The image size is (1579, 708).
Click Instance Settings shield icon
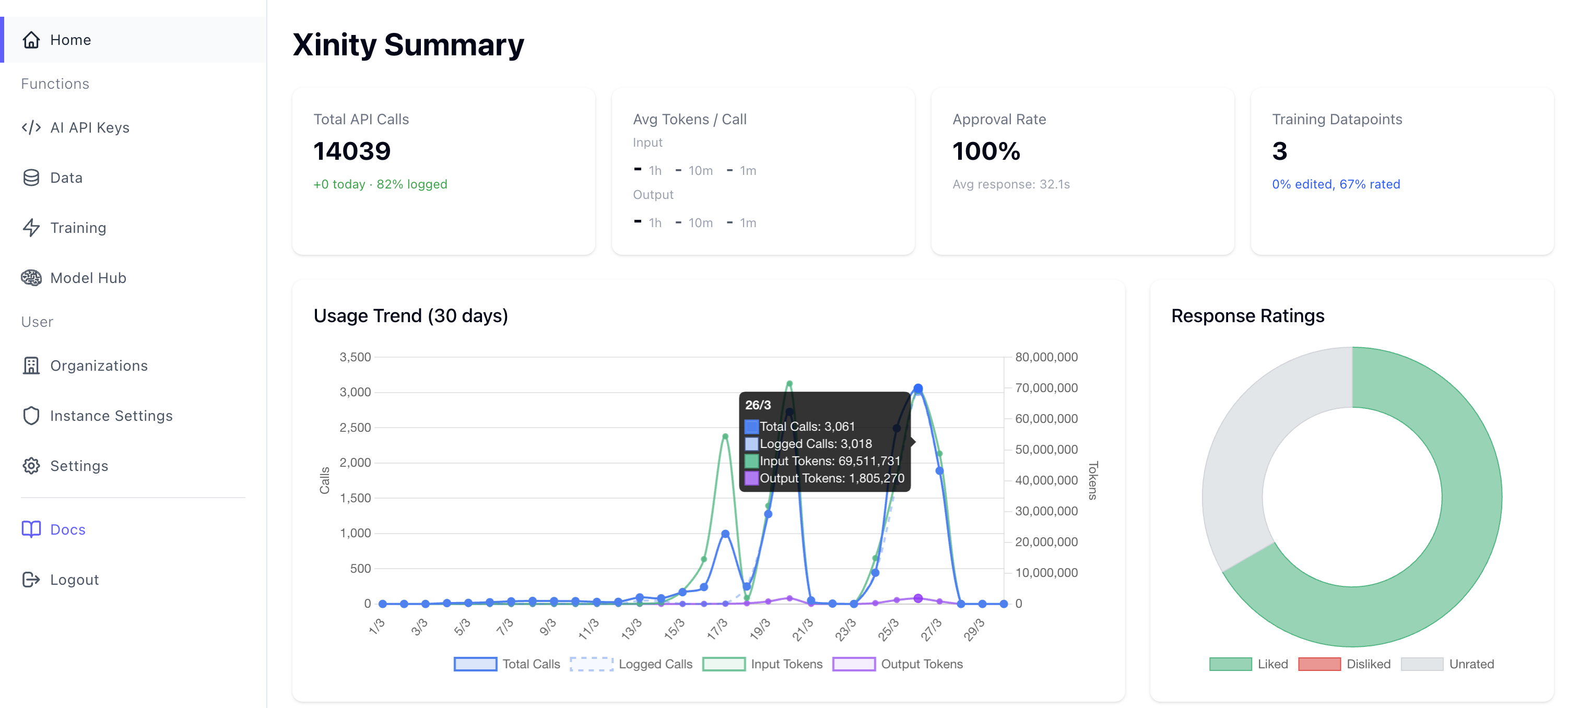(x=31, y=416)
